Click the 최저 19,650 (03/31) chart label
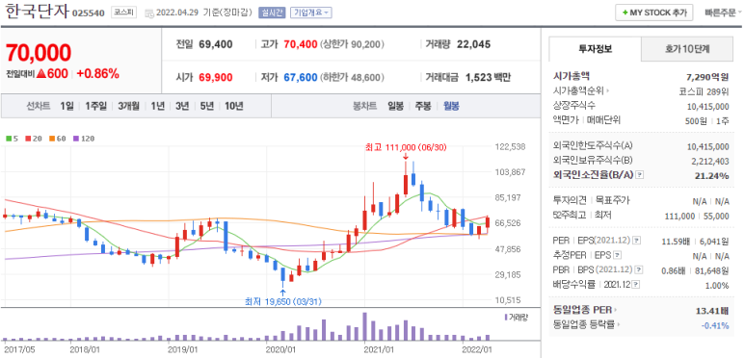 click(283, 301)
